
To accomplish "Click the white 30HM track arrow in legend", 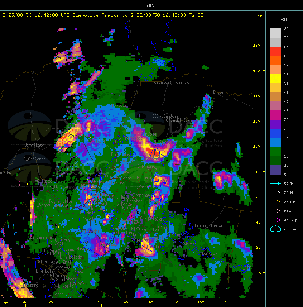I will tap(275, 193).
